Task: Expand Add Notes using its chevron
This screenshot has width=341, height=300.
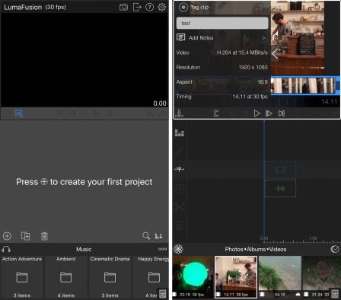Action: click(264, 37)
